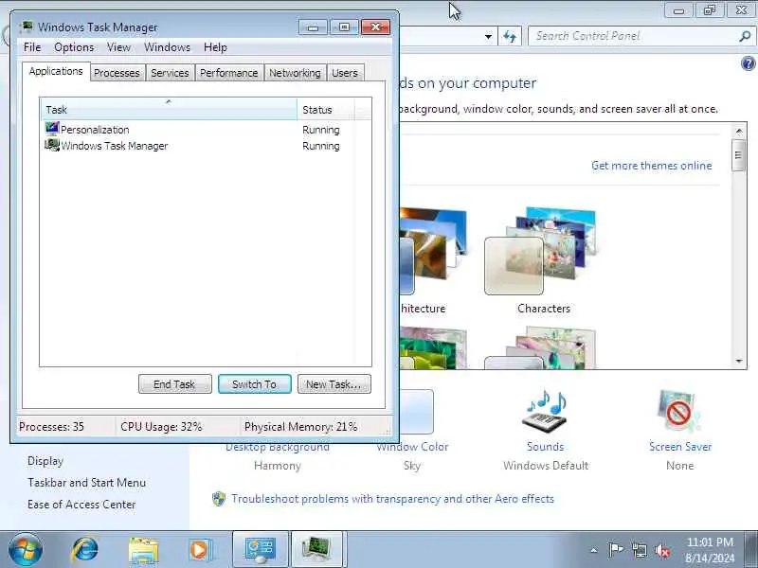Open the View menu in Task Manager
The image size is (758, 568).
click(118, 47)
